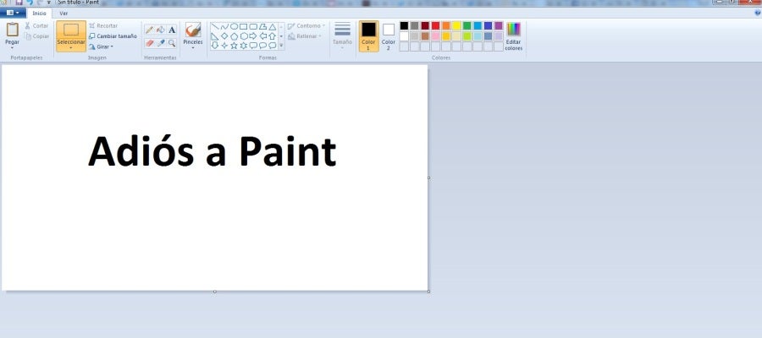The height and width of the screenshot is (338, 762).
Task: Pick the pink color swatch
Action: [435, 35]
